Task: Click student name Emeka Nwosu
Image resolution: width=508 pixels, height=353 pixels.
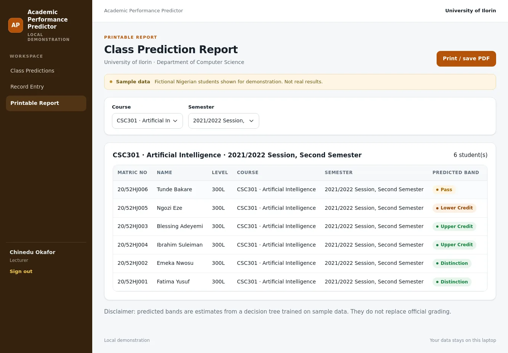Action: (175, 263)
